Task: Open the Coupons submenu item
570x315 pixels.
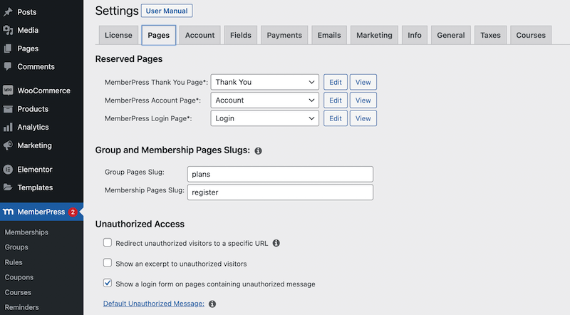Action: (x=19, y=277)
